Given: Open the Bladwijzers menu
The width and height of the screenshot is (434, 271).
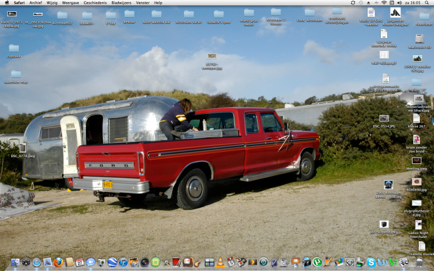Looking at the screenshot, I should pos(121,3).
